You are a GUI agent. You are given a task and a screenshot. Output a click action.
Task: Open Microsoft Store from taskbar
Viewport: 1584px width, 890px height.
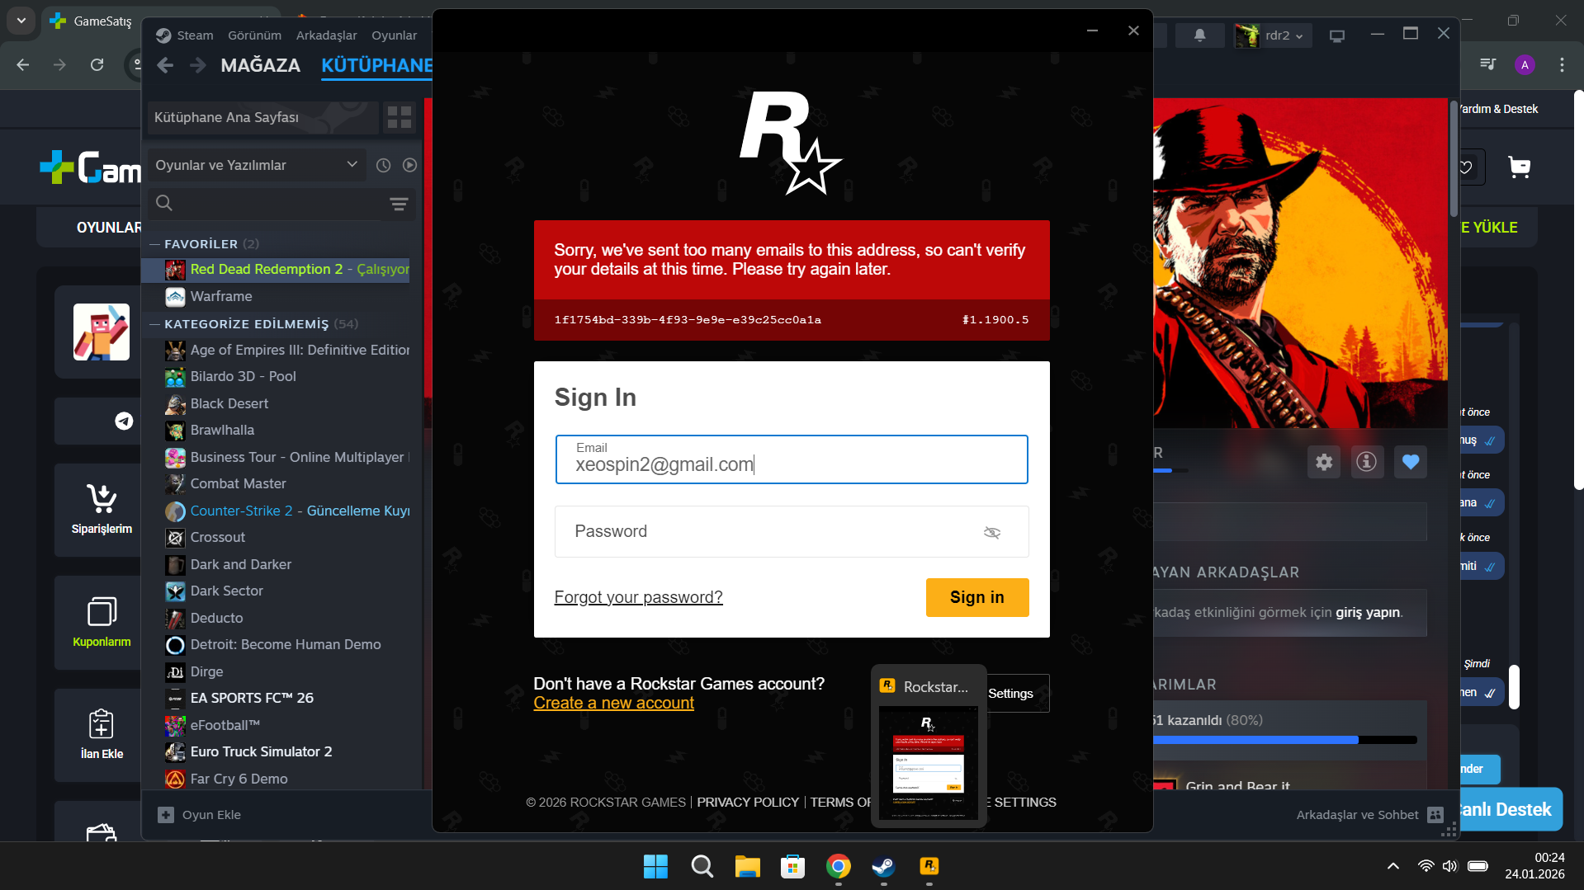[793, 866]
